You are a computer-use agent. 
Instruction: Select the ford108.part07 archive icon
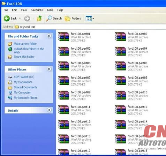pos(63,81)
